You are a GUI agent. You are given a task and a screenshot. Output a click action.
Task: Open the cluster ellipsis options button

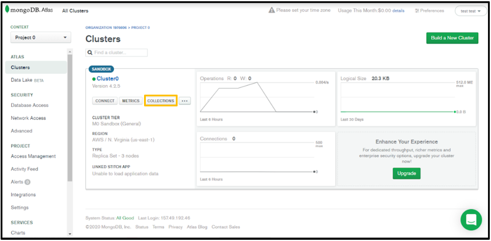pos(185,101)
